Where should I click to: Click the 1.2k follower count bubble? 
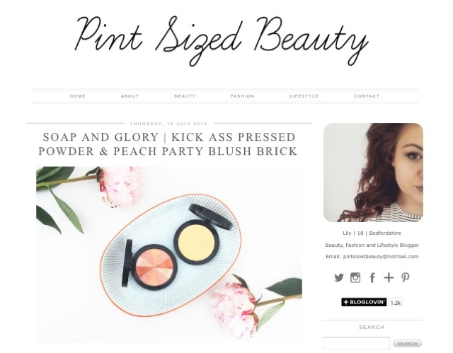396,303
